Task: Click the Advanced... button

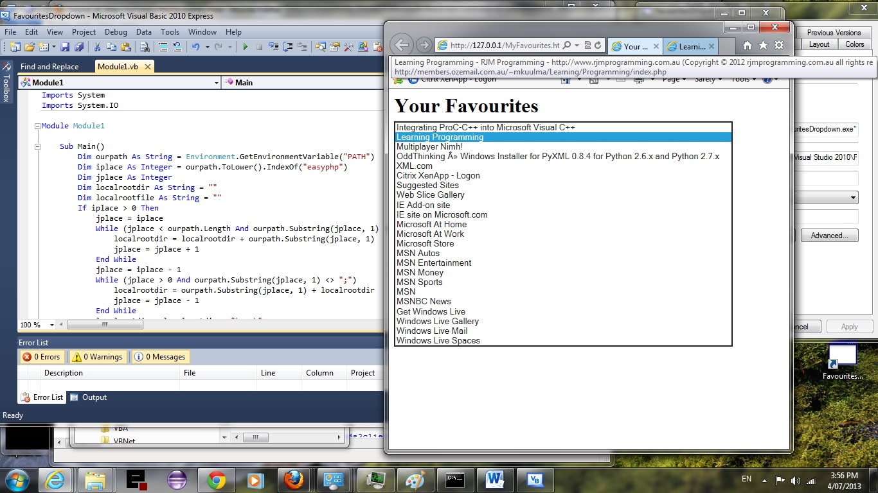Action: [x=829, y=236]
